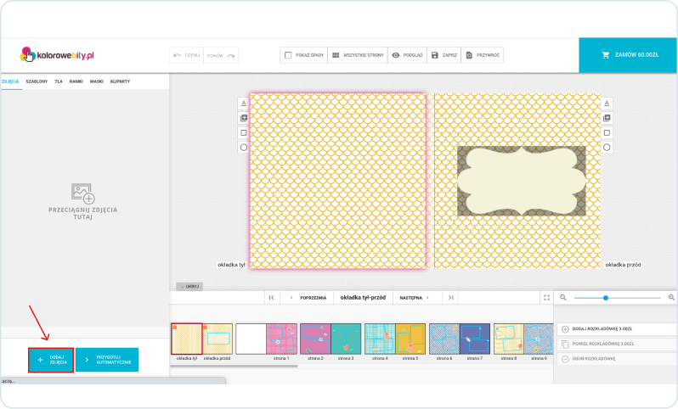678x409 pixels.
Task: Save project with Zapisz disk icon
Action: [x=444, y=55]
